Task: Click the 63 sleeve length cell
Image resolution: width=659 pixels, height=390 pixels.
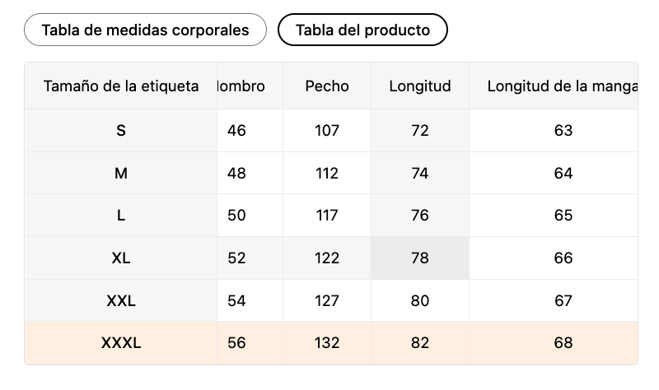Action: coord(563,130)
